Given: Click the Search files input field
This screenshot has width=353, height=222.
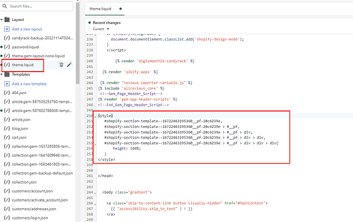Looking at the screenshot, I should coord(36,6).
